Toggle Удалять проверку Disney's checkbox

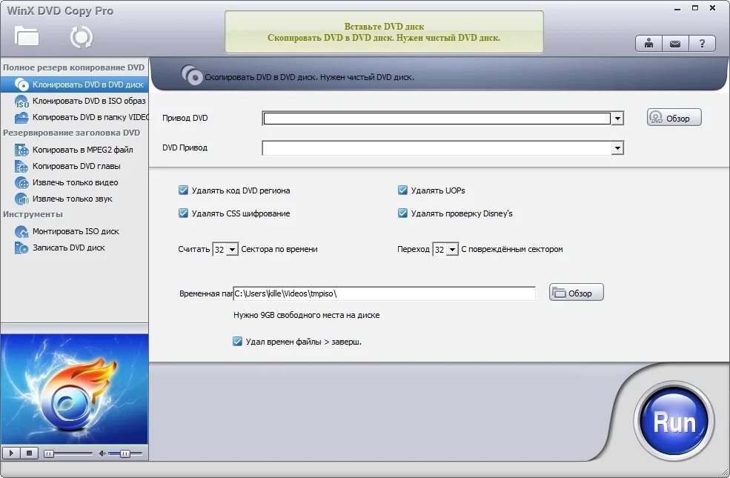[402, 213]
